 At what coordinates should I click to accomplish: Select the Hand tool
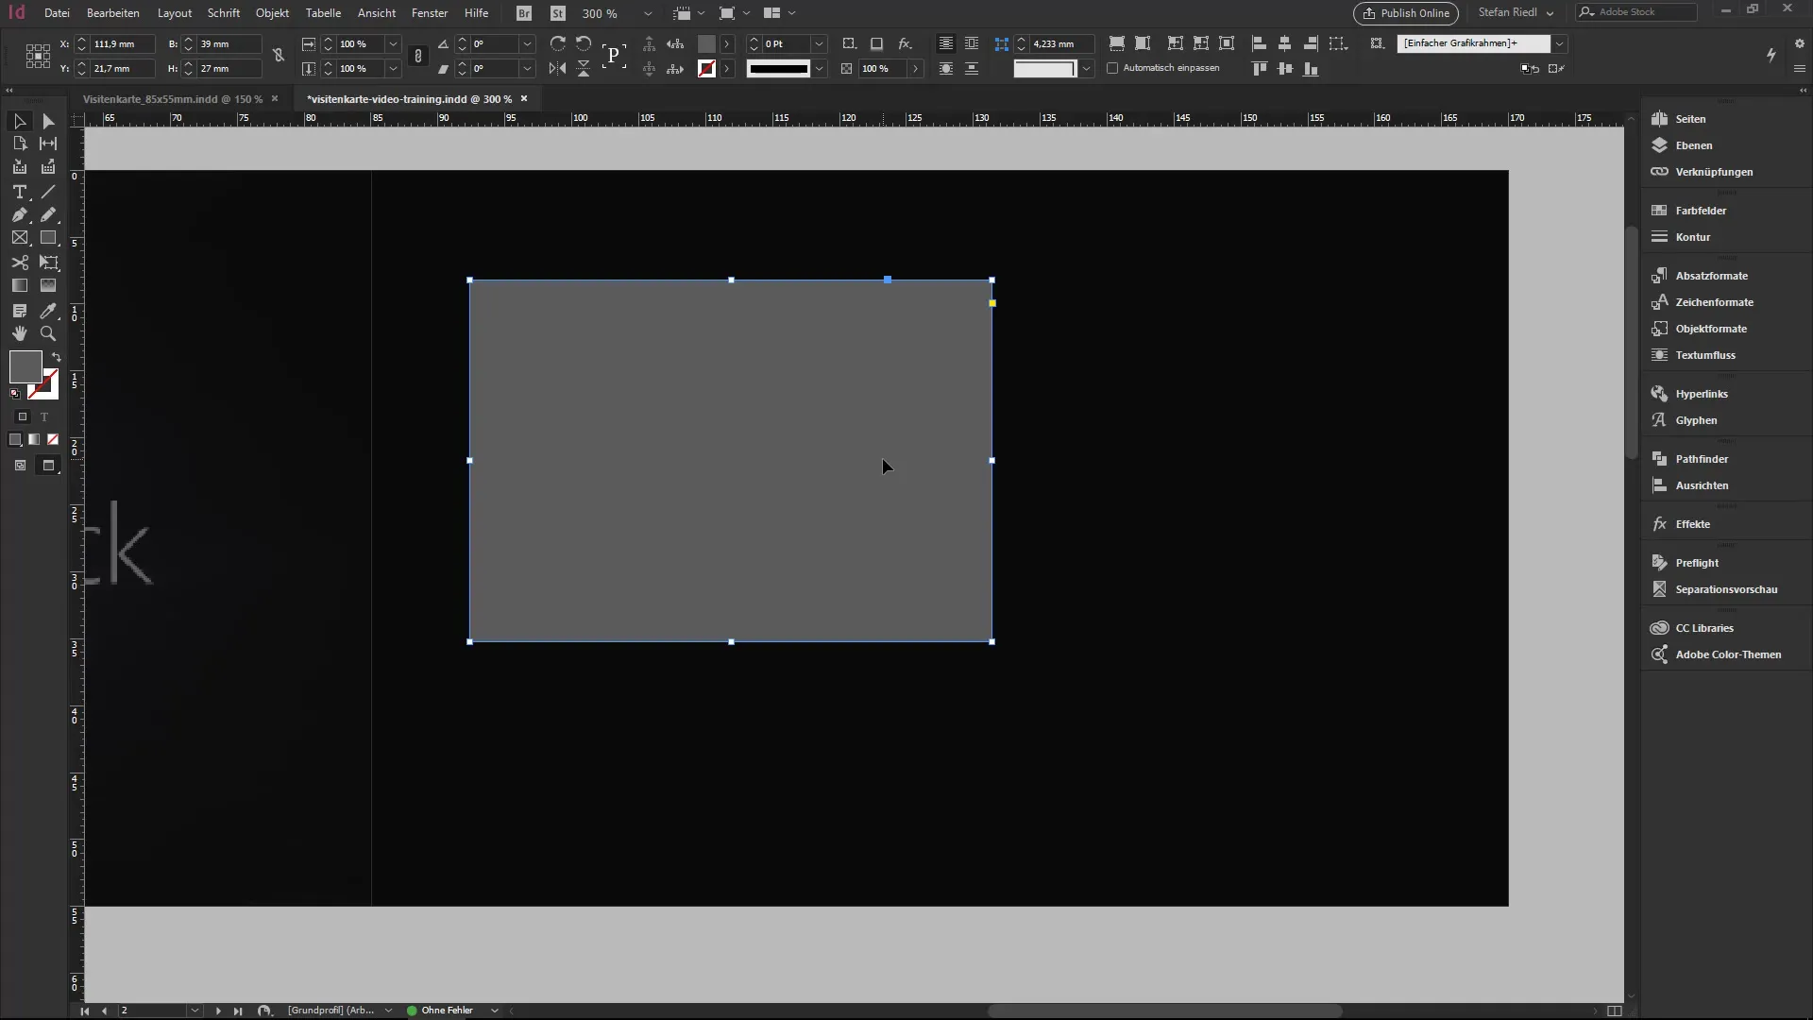tap(20, 333)
